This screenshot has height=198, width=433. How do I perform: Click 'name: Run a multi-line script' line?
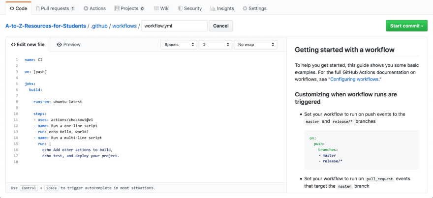[68, 138]
